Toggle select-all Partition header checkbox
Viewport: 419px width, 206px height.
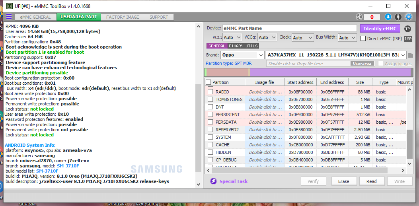coord(209,82)
